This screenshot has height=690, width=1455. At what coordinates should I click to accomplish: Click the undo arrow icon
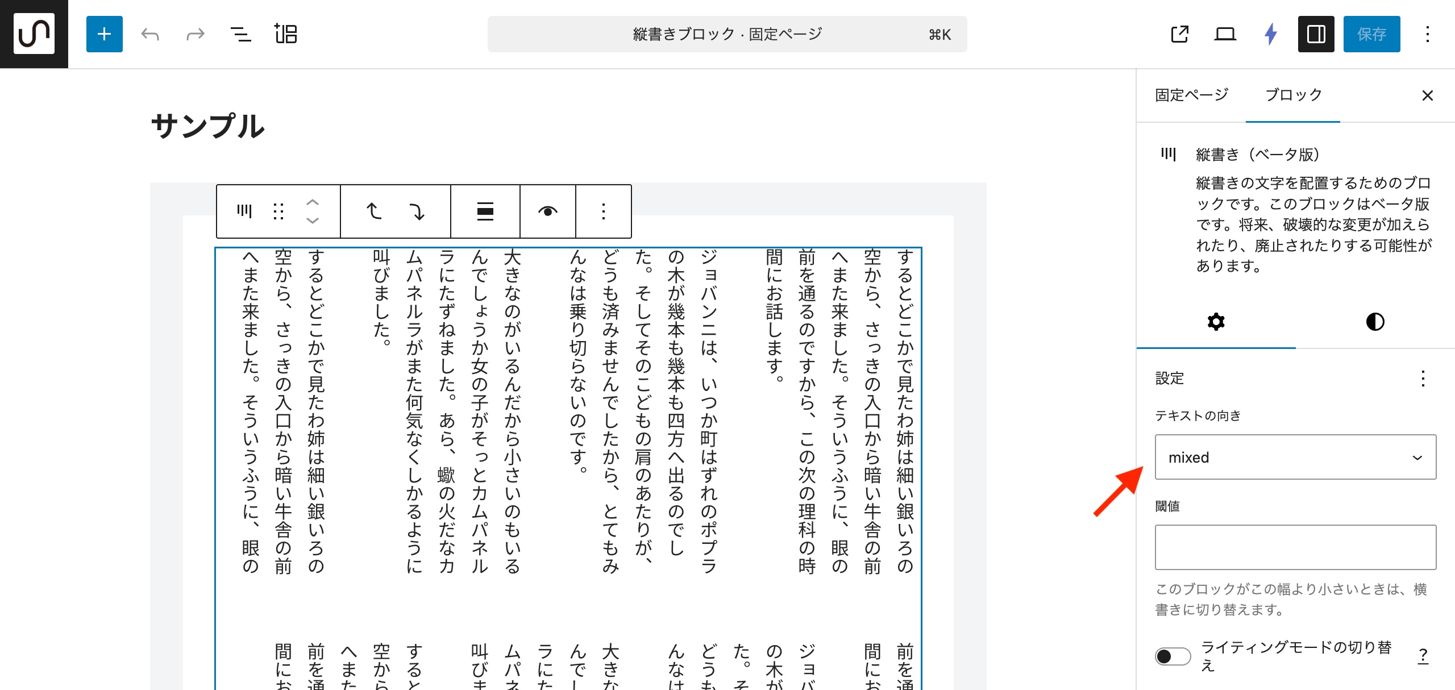150,34
